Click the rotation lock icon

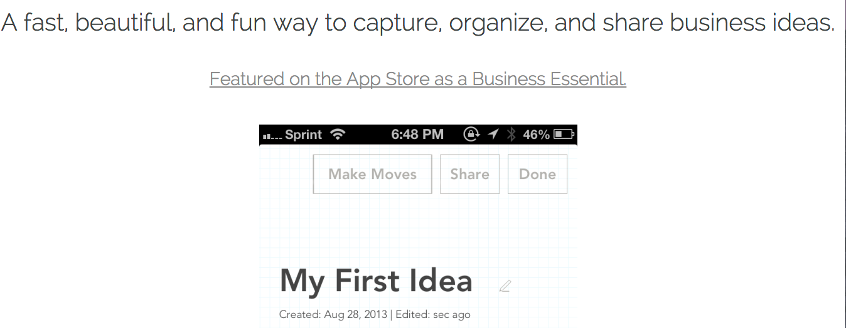(x=471, y=135)
